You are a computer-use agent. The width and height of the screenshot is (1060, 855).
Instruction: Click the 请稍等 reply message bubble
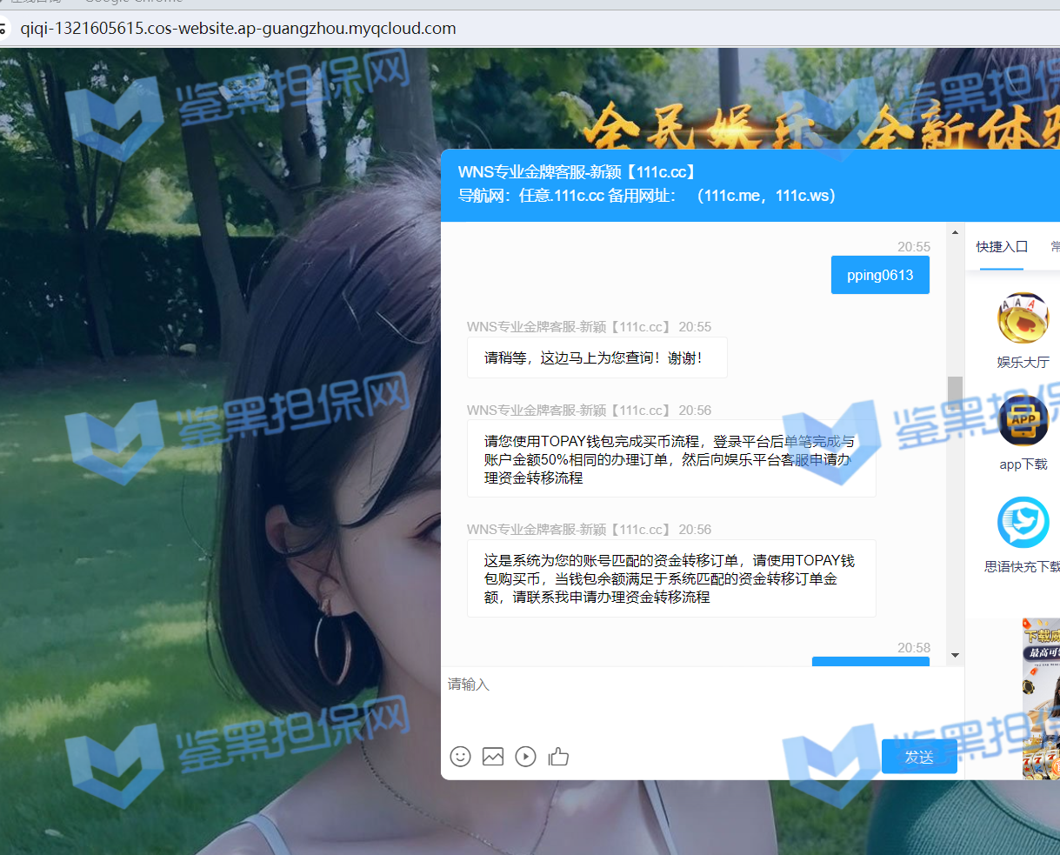597,358
